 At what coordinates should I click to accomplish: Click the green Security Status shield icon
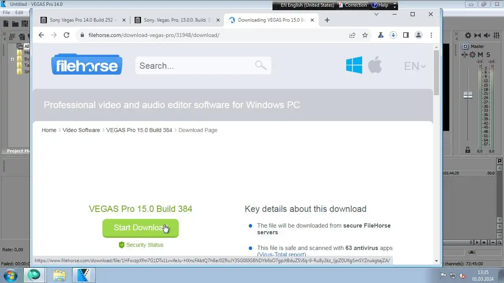(122, 245)
